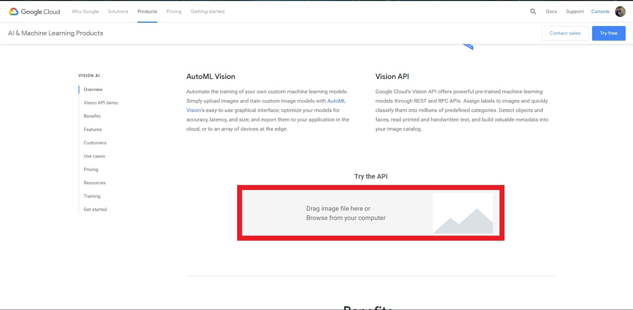
Task: Select Overview in Vision AI sidebar
Action: tap(93, 89)
